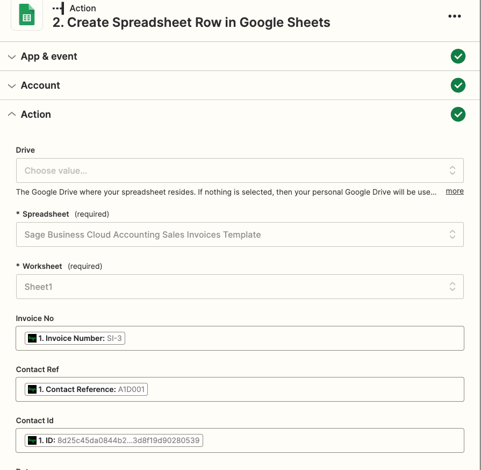Click inside the Contact Id field
The image size is (481, 470).
(x=240, y=440)
